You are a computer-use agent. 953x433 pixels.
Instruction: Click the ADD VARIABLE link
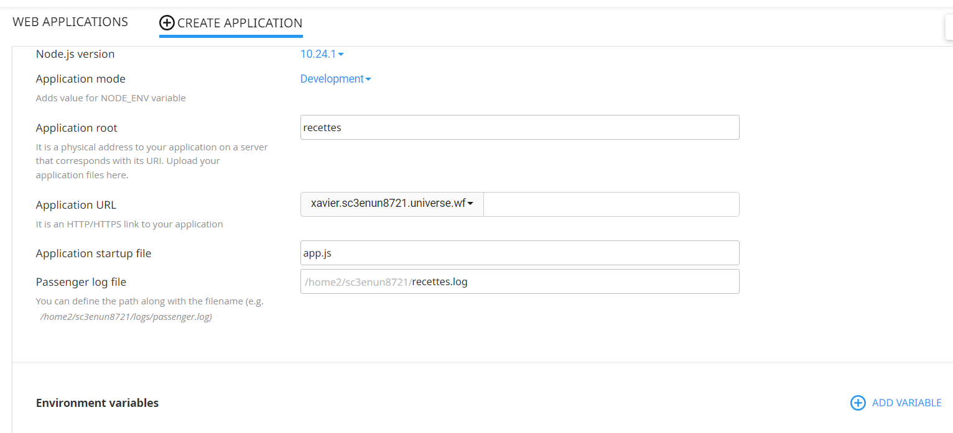tap(906, 403)
